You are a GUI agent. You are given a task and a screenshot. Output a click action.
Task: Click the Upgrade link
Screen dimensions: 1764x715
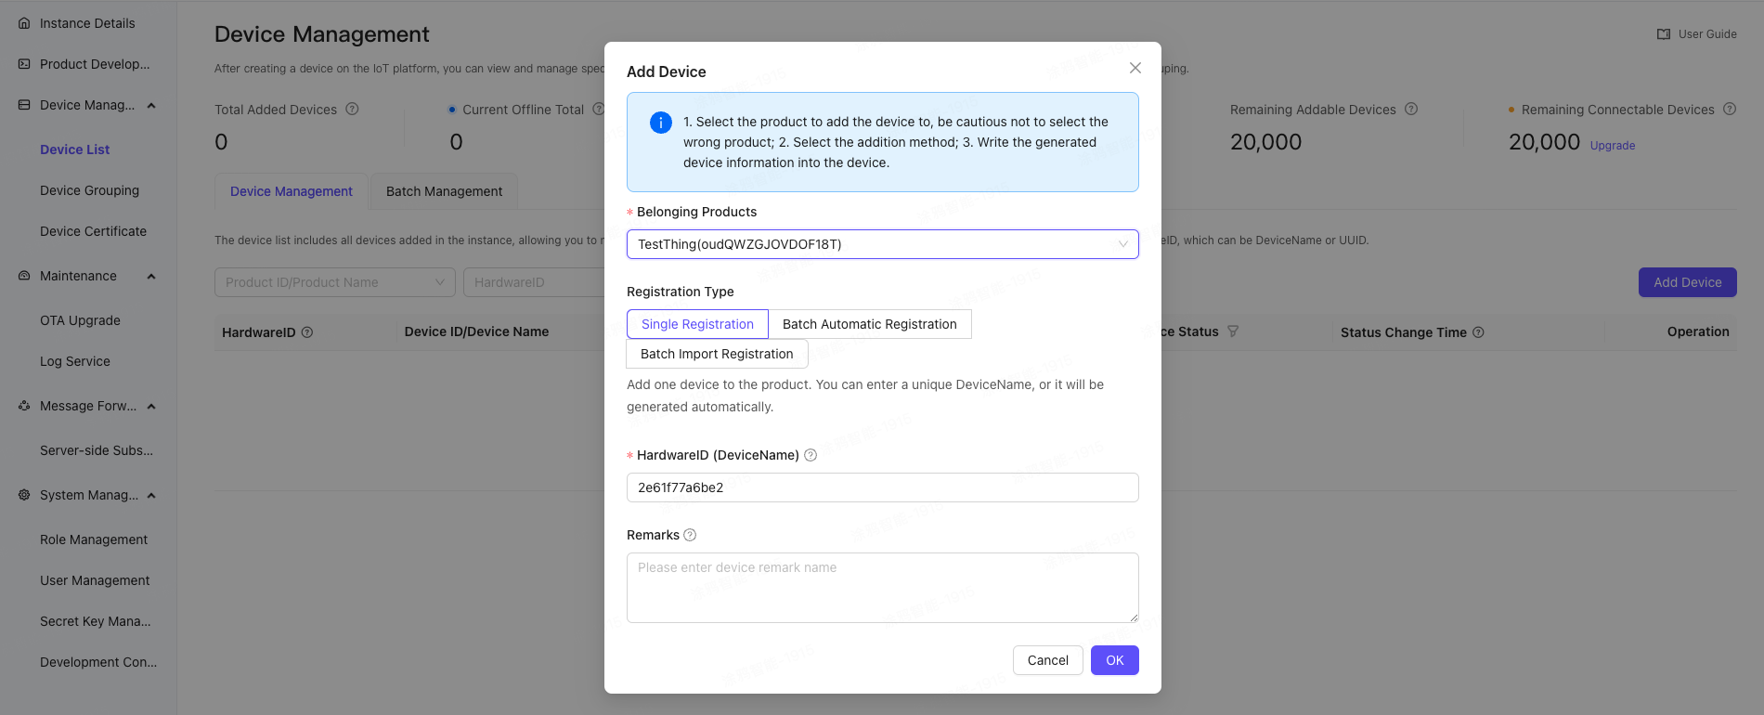pyautogui.click(x=1613, y=146)
